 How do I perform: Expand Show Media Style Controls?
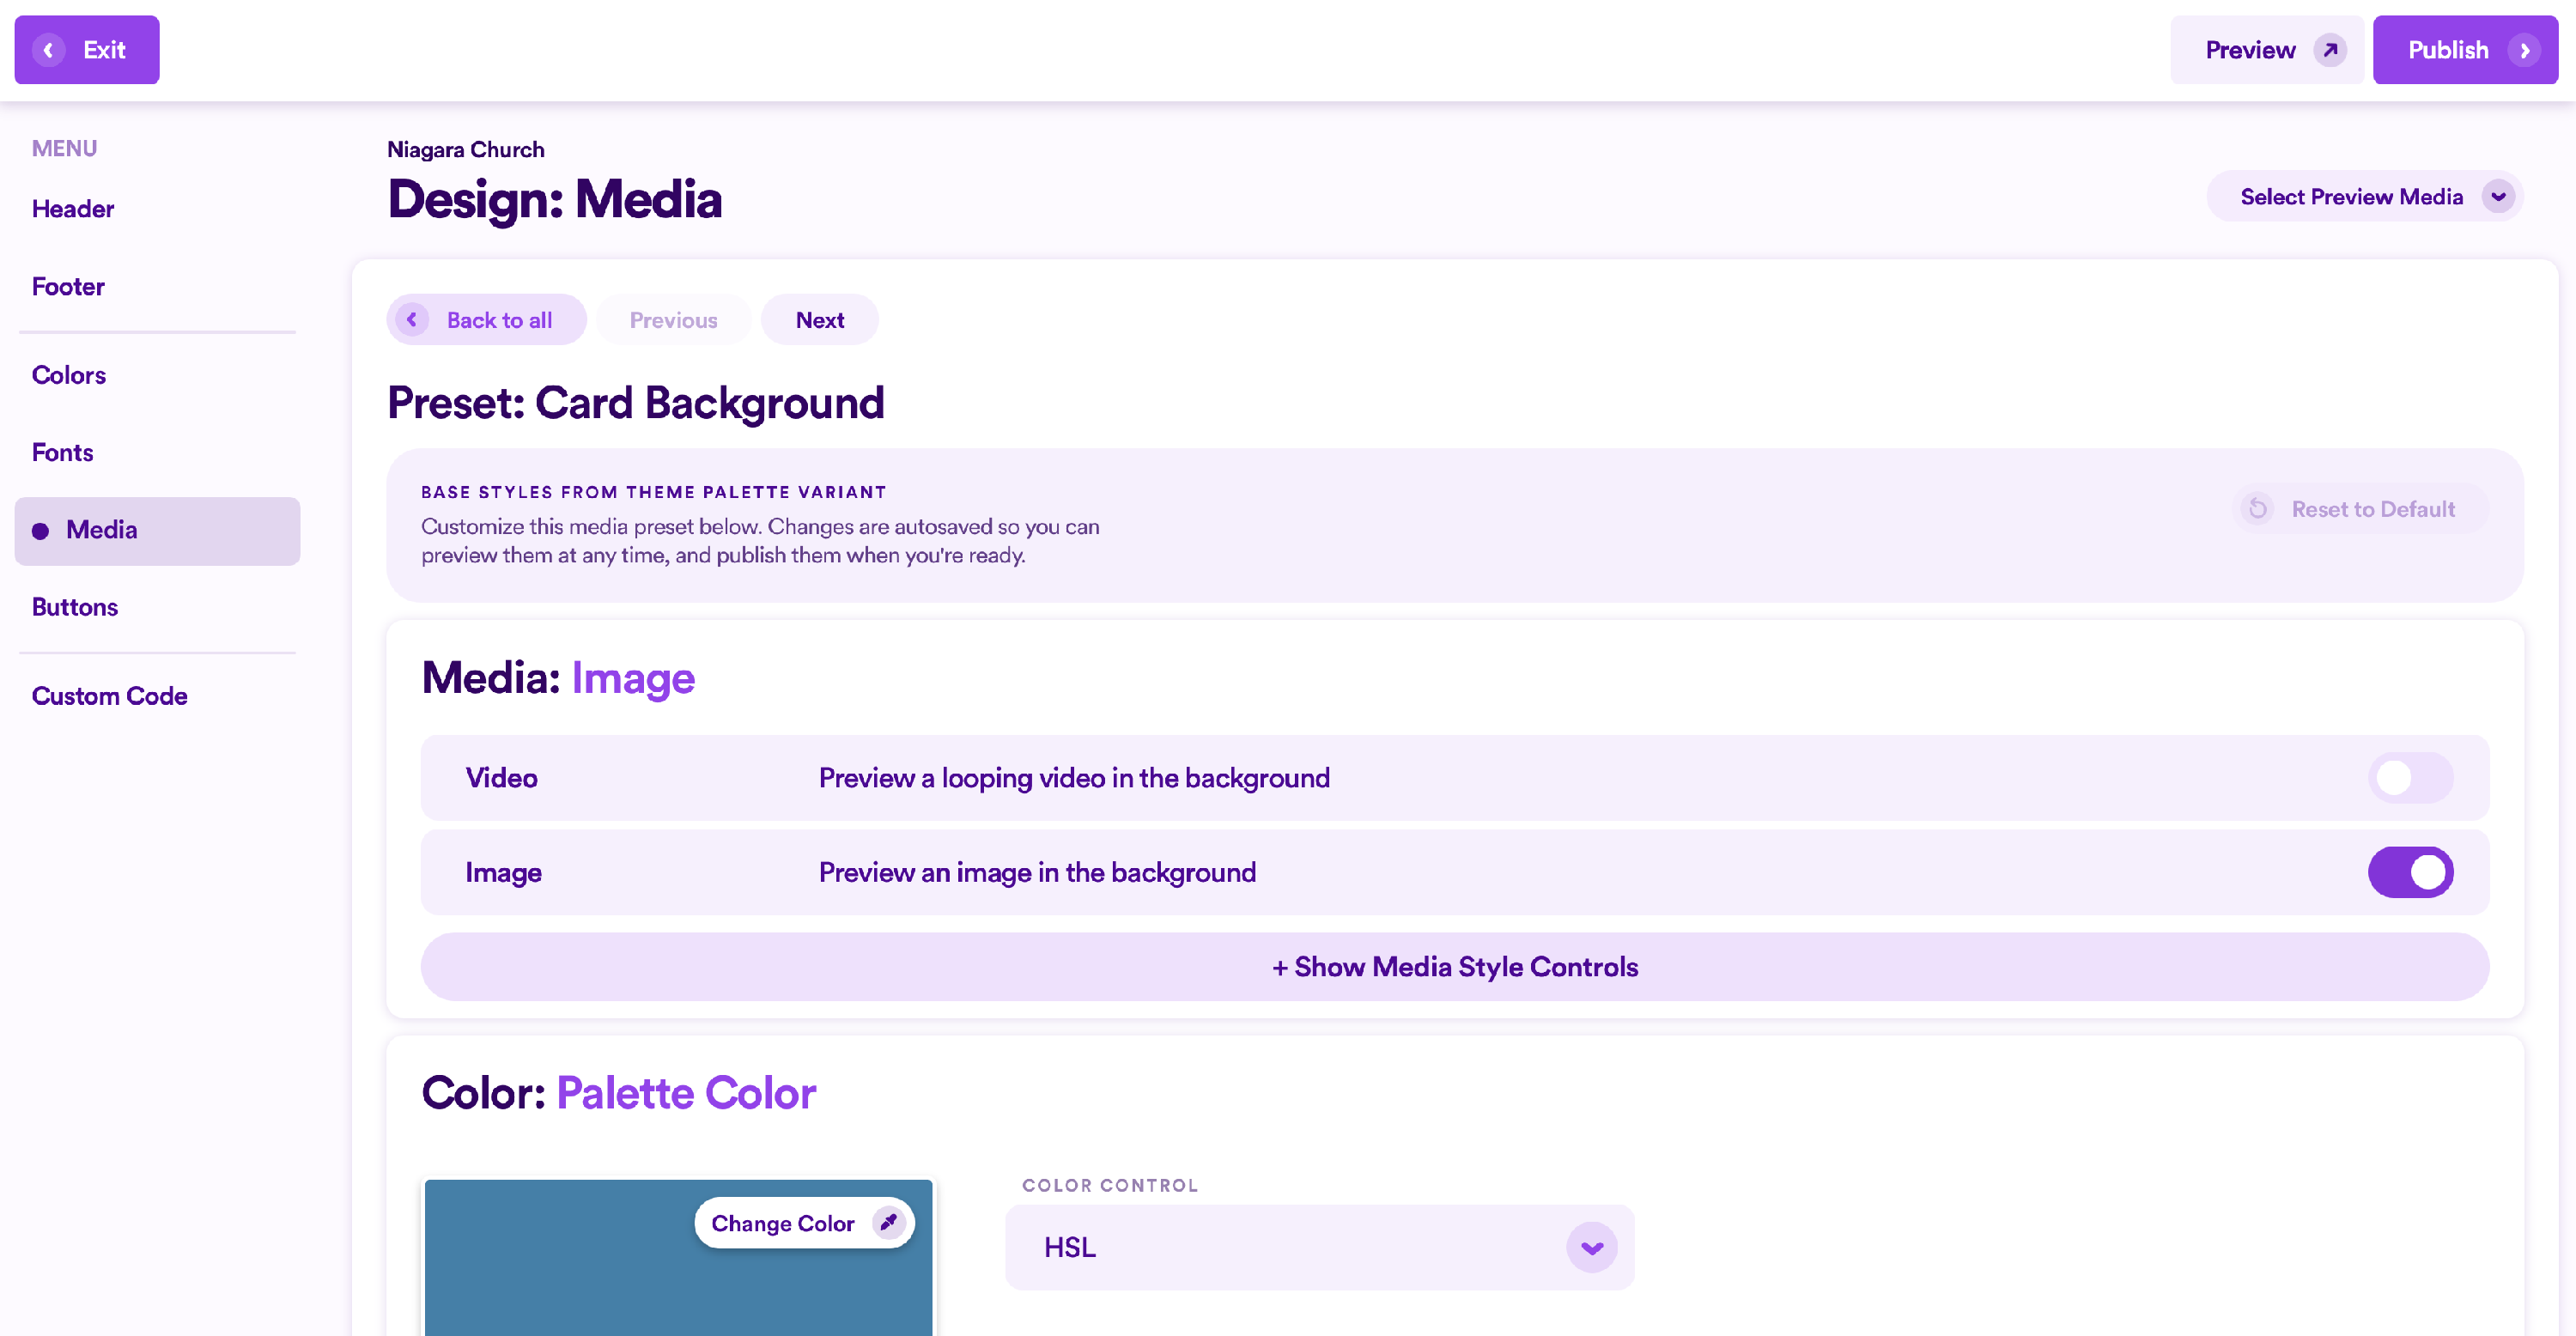(x=1454, y=967)
